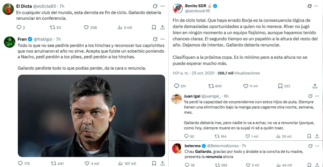
Task: Open Gallardo photo in Fran's tweet
Action: 91,116
